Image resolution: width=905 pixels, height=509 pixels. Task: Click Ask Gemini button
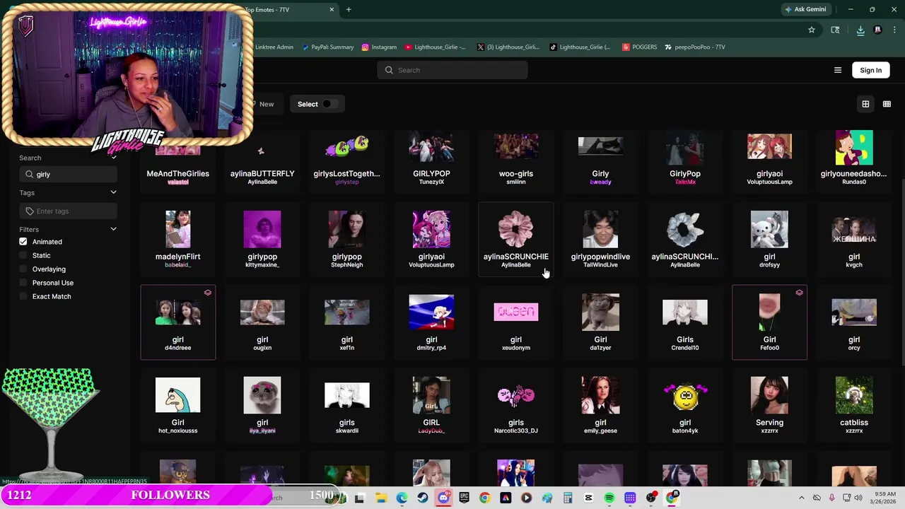(x=805, y=9)
